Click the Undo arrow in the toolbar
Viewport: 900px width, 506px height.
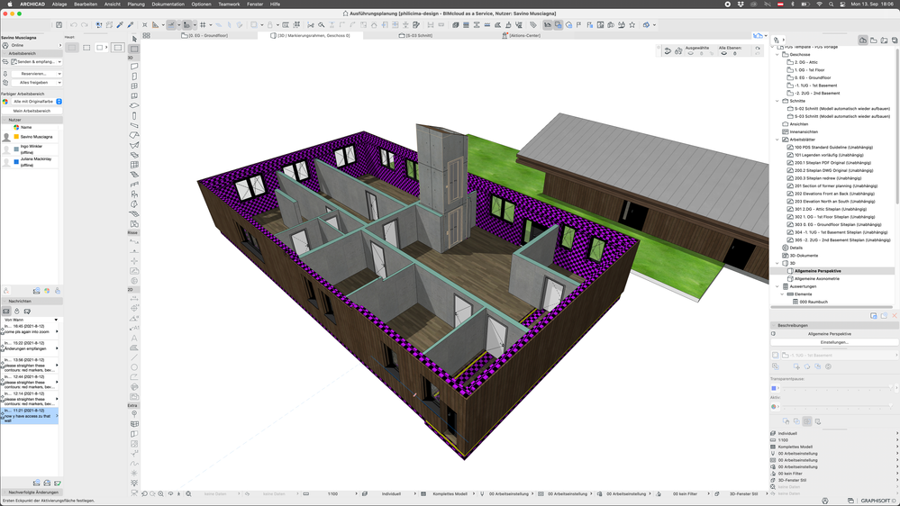73,25
